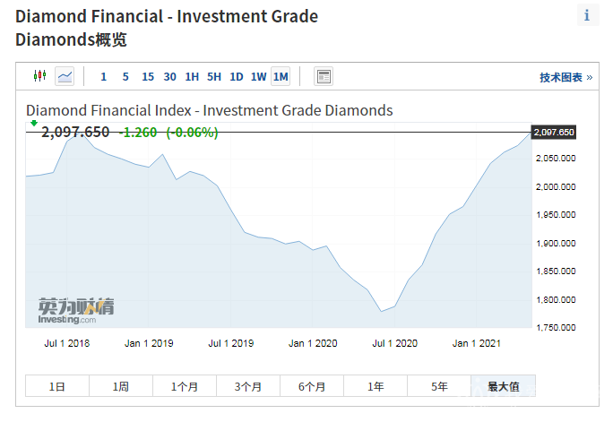Open the 技术图表 technical chart link
This screenshot has width=613, height=422.
(566, 78)
